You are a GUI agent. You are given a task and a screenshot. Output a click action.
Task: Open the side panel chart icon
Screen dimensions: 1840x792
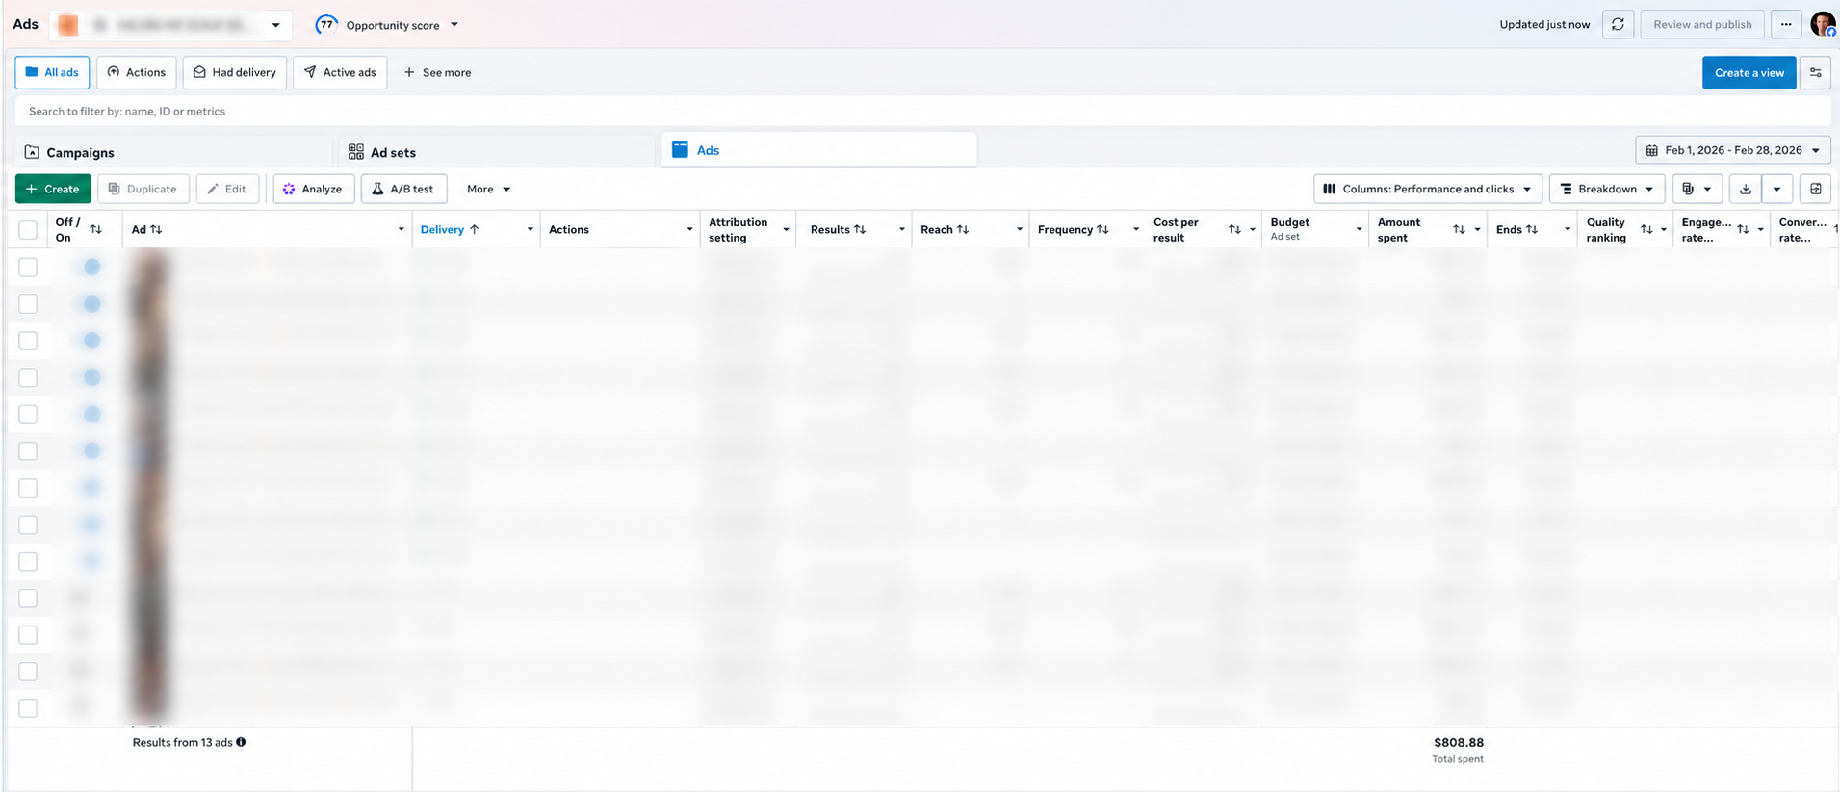click(1815, 190)
